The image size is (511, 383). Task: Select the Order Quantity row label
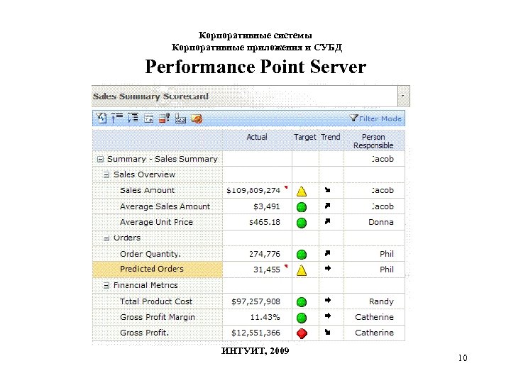(x=150, y=254)
